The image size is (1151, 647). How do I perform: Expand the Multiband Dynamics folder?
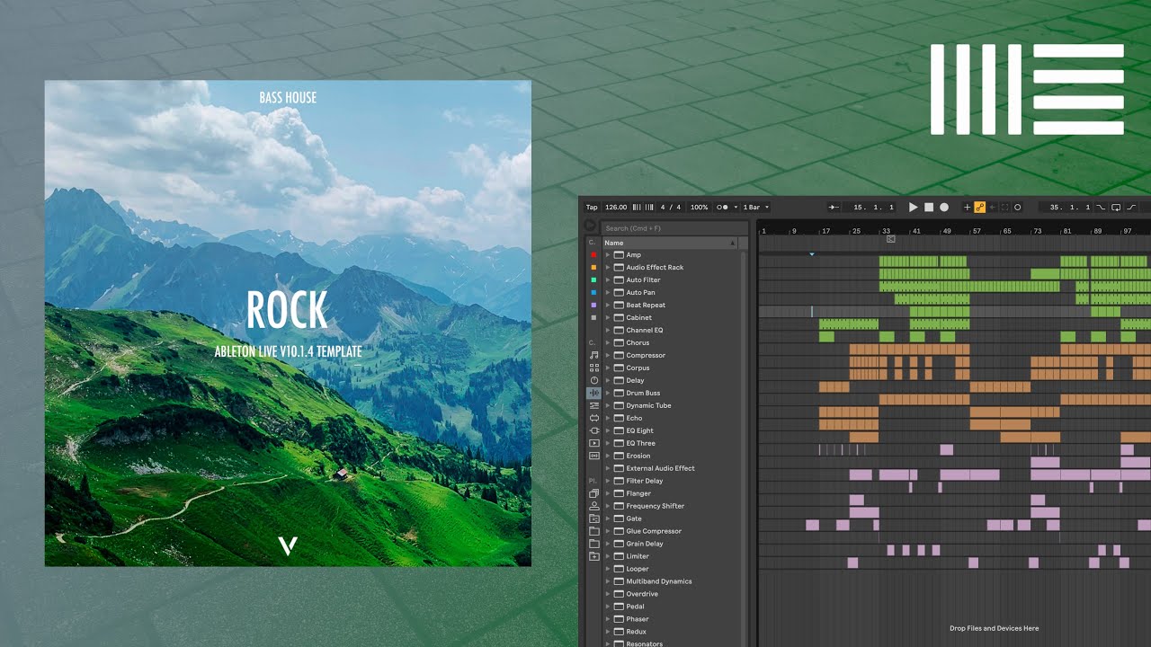pyautogui.click(x=608, y=581)
